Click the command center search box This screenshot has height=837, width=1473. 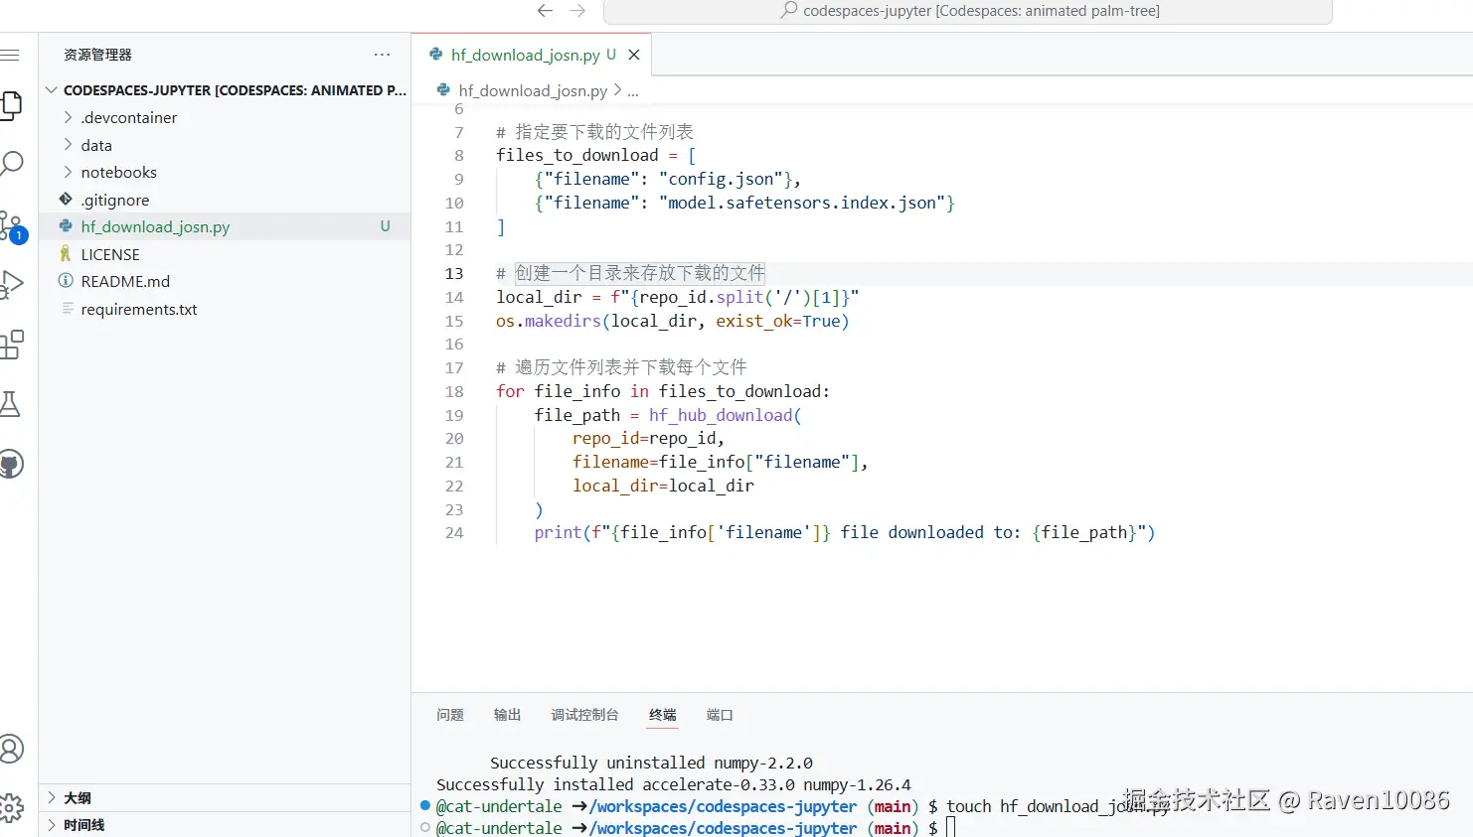pos(967,11)
